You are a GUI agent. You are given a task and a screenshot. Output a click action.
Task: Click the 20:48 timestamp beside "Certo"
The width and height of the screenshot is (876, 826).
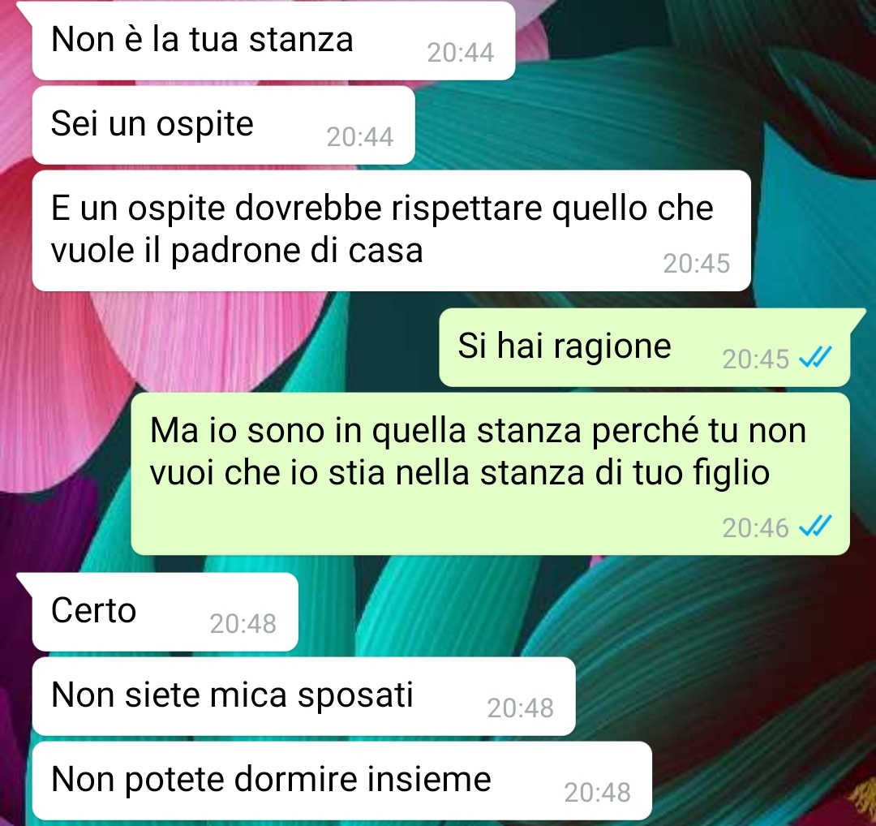(243, 624)
